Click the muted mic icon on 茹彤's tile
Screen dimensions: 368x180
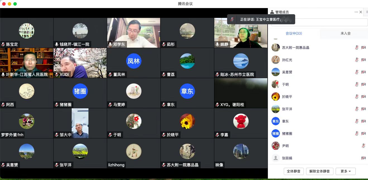pyautogui.click(x=164, y=44)
